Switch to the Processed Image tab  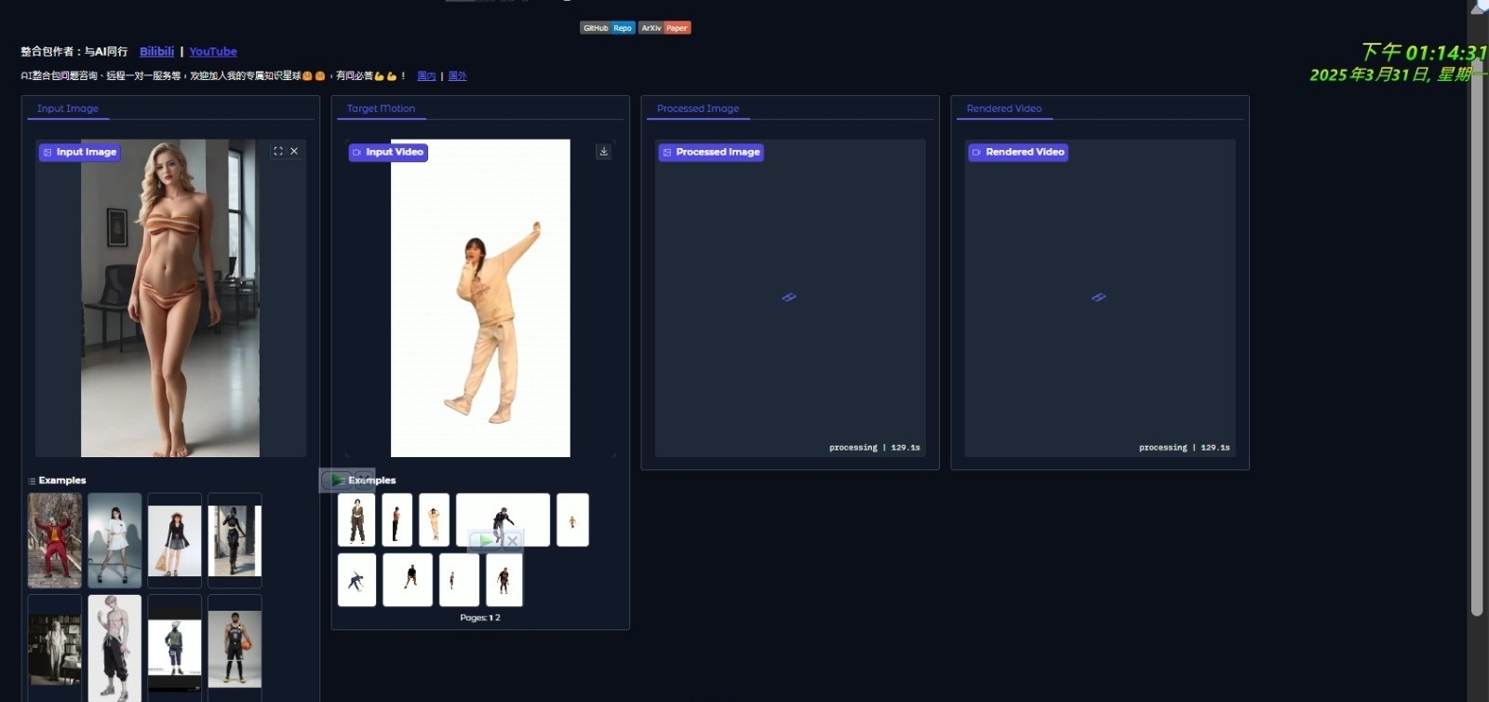(697, 109)
